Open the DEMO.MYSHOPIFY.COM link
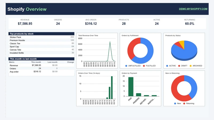The height and width of the screenshot is (120, 214). tap(193, 9)
